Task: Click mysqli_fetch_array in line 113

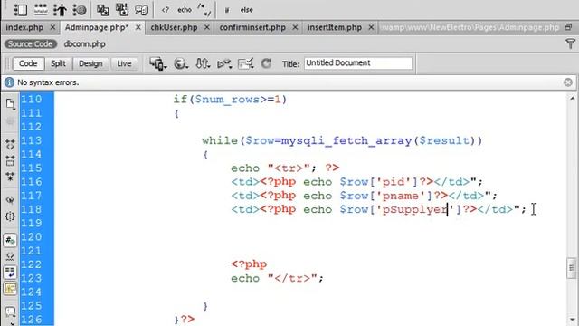Action: (x=346, y=141)
